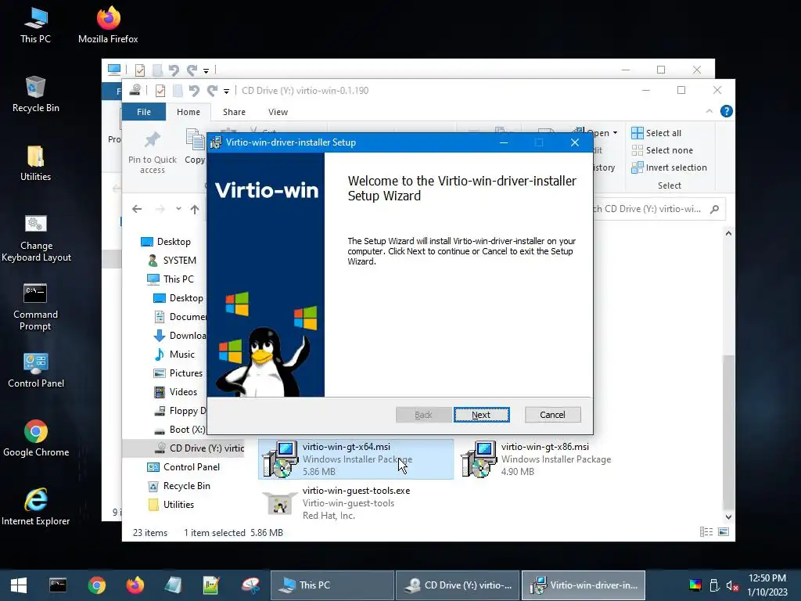Open the File tab in Explorer
This screenshot has width=801, height=601.
[144, 112]
